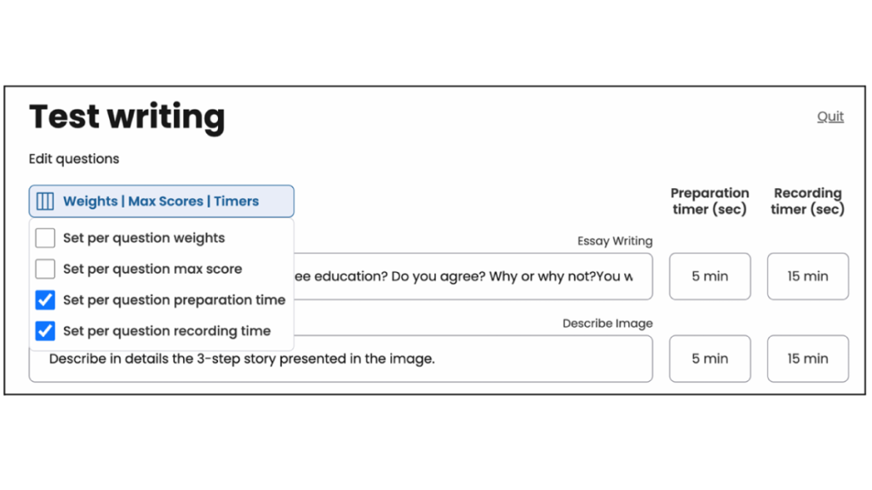The width and height of the screenshot is (872, 490).
Task: Click the 'Describe in details' question field
Action: [341, 359]
